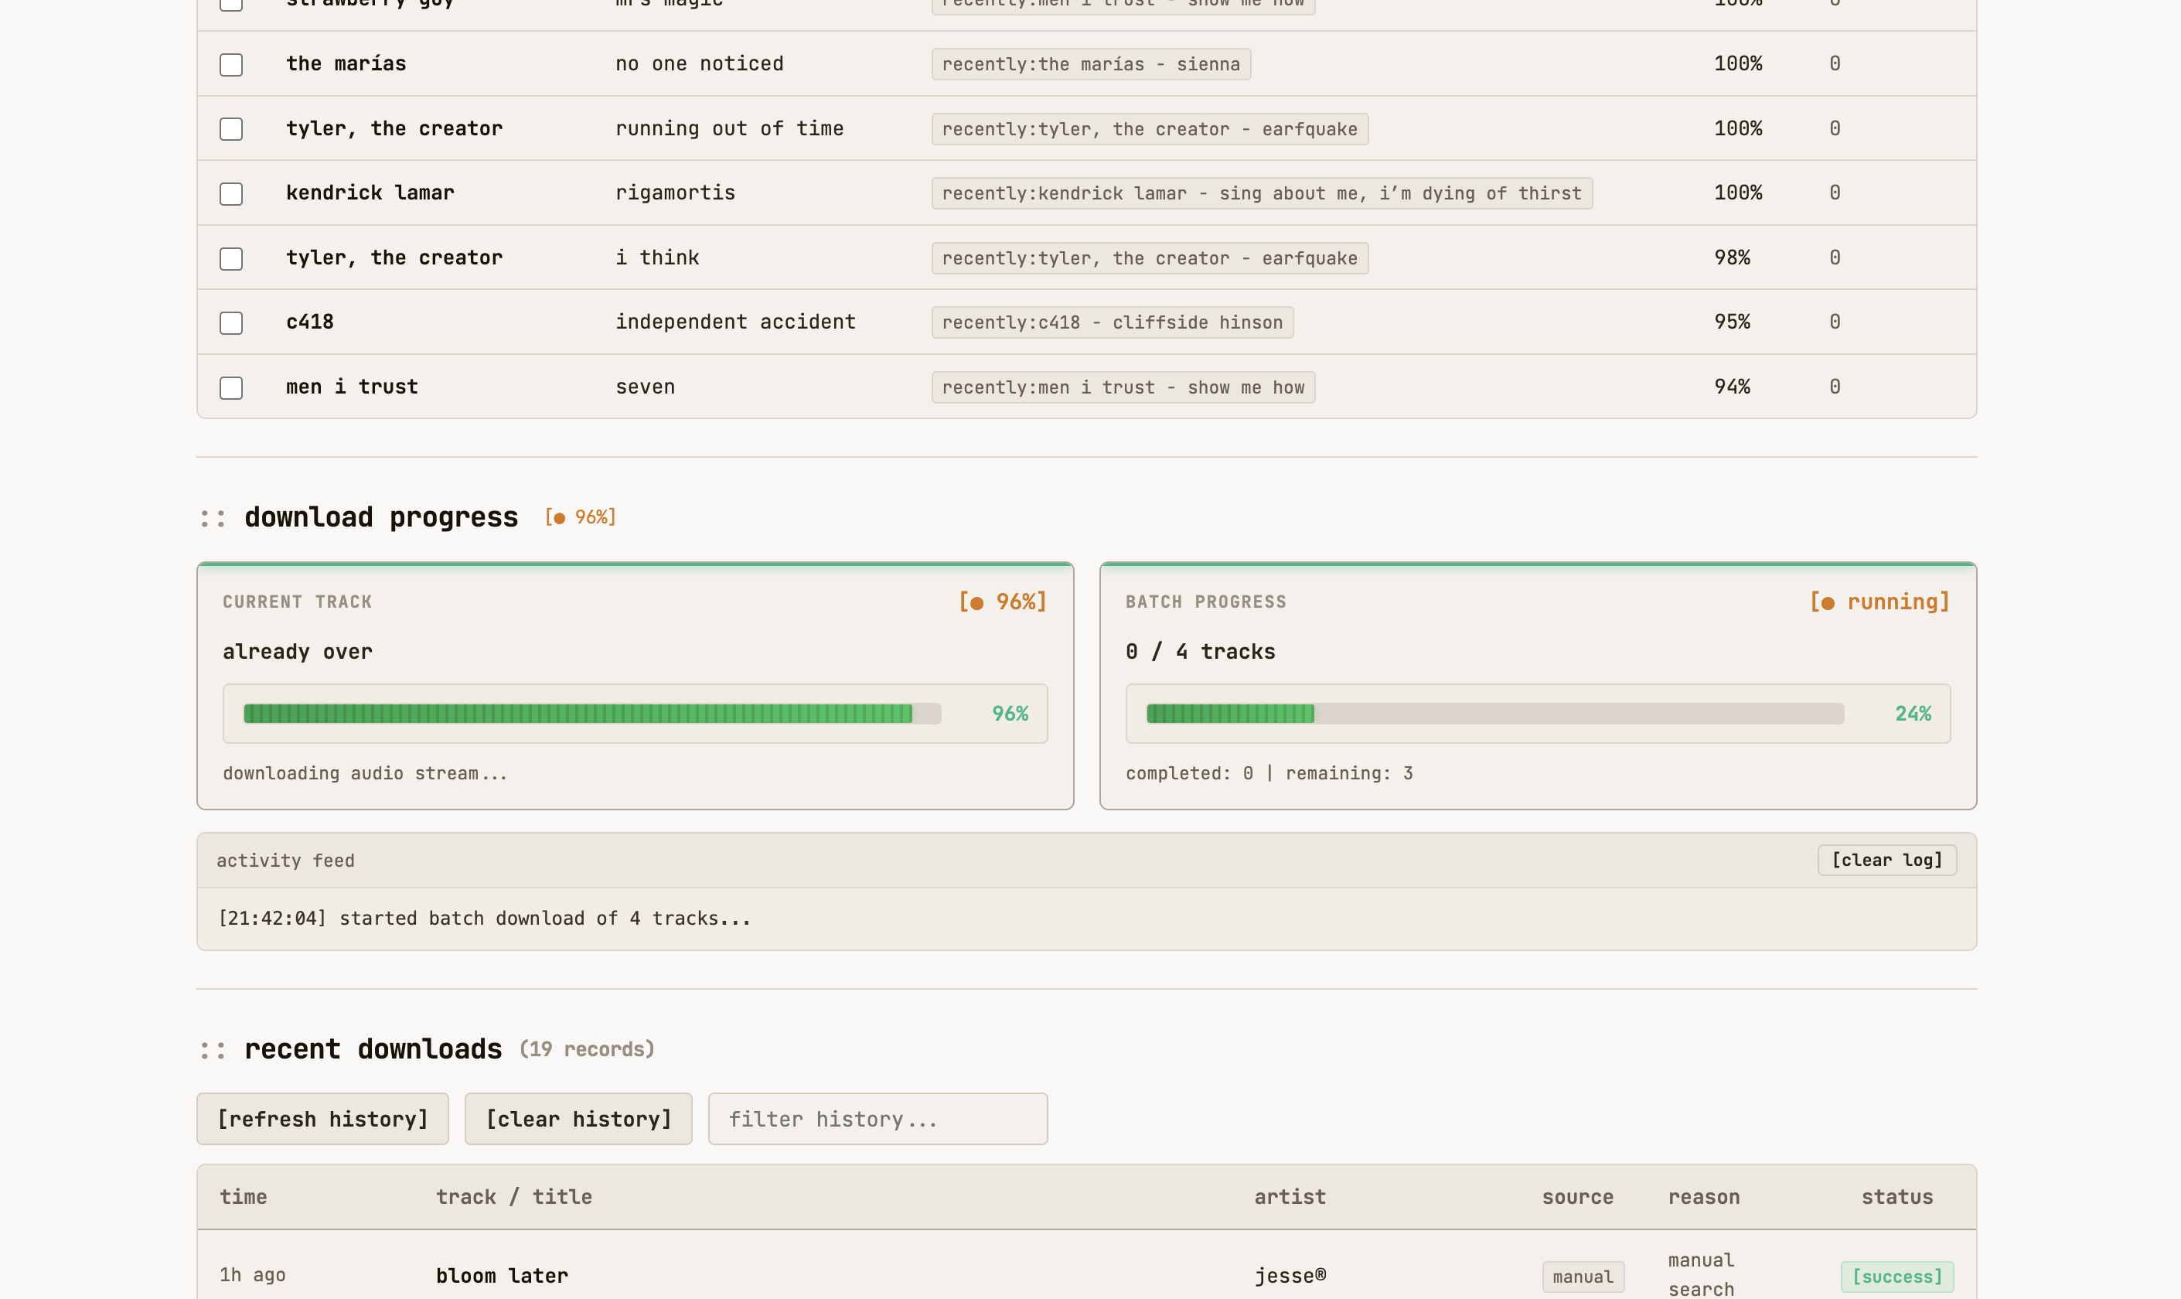Image resolution: width=2181 pixels, height=1299 pixels.
Task: Click the '1h ago' timestamp
Action: tap(252, 1275)
